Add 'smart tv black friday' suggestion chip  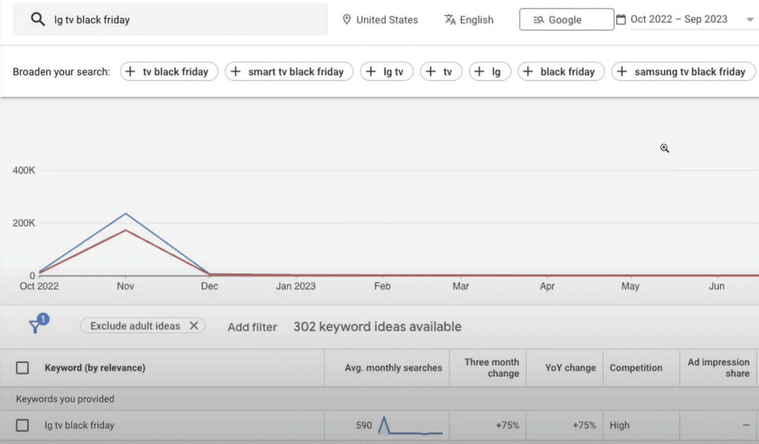289,72
